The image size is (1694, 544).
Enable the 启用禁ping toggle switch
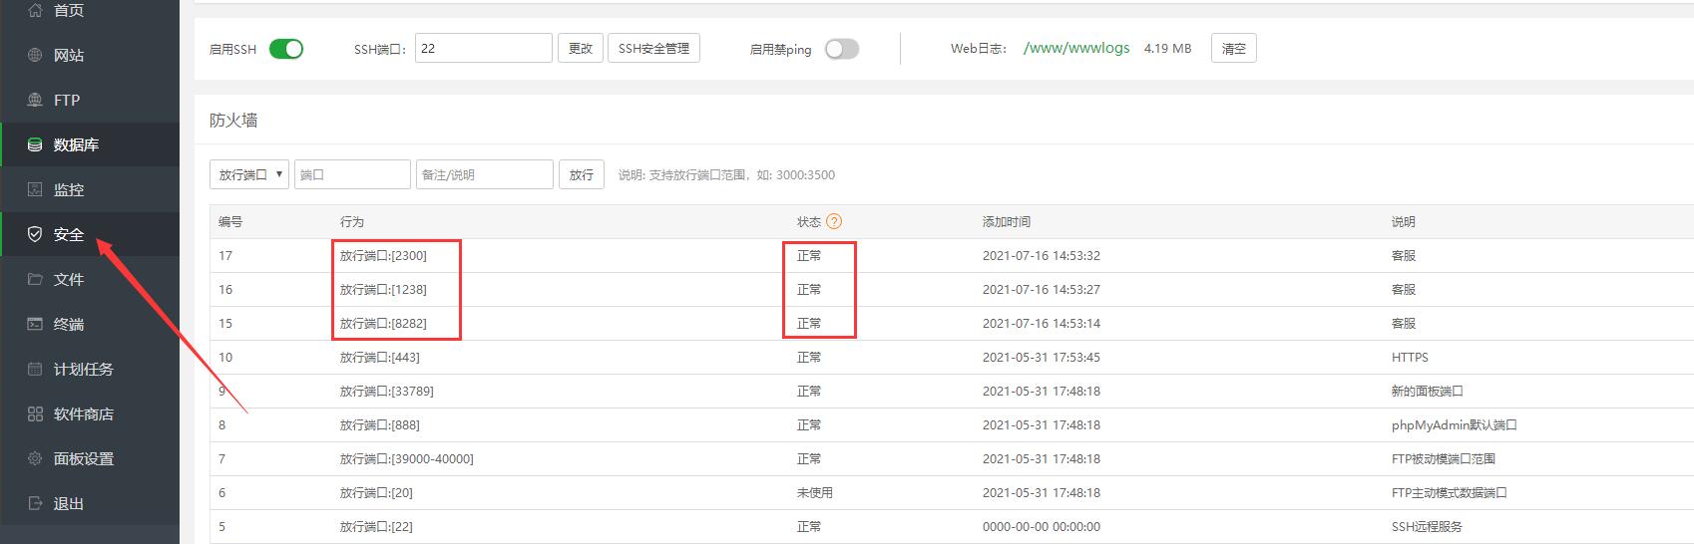(841, 49)
